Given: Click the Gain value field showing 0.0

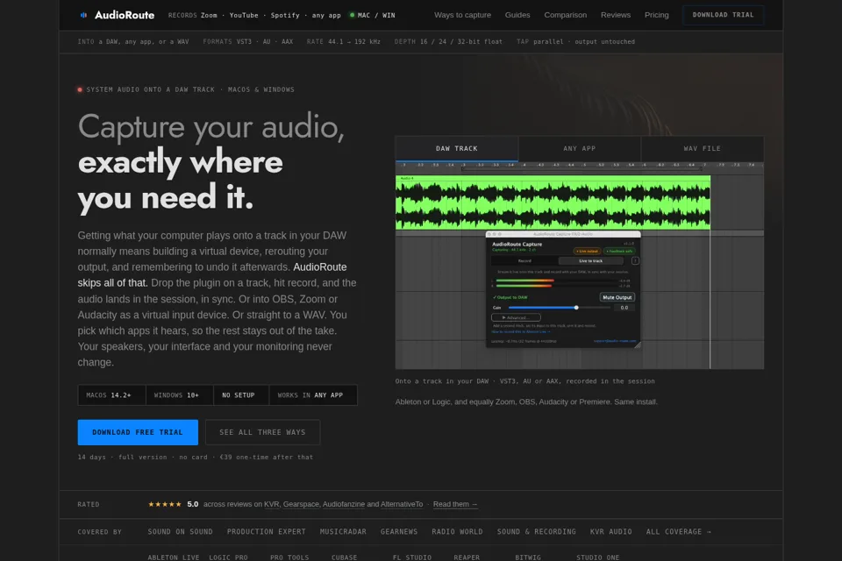Looking at the screenshot, I should [624, 308].
